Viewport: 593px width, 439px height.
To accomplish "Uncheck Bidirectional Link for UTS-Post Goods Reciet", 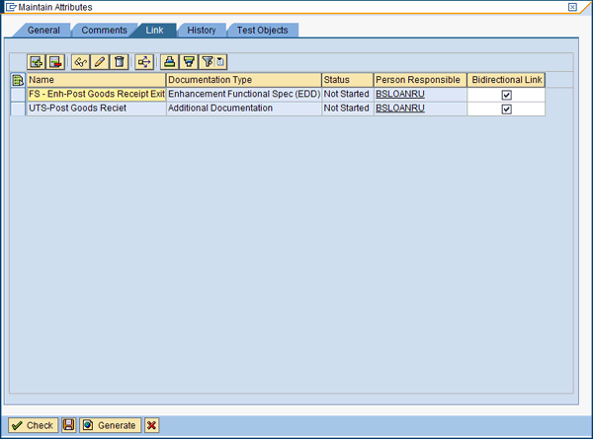I will pos(506,109).
